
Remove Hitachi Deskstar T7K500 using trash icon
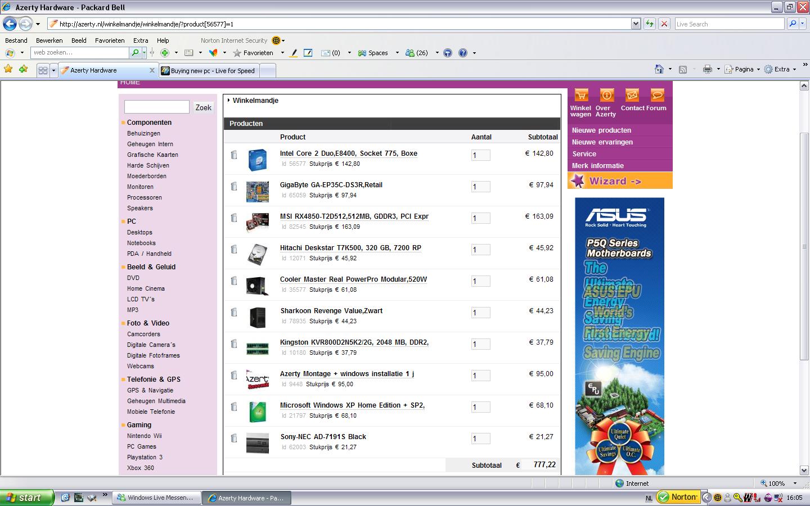coord(234,249)
